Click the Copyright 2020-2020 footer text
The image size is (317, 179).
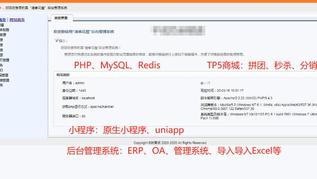click(170, 143)
